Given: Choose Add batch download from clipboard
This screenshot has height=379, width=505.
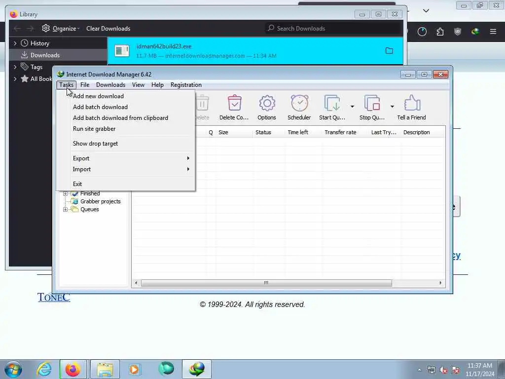Looking at the screenshot, I should 132,118.
